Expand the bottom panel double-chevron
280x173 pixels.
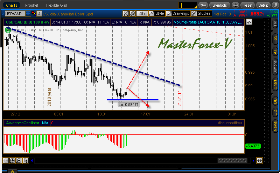point(12,171)
